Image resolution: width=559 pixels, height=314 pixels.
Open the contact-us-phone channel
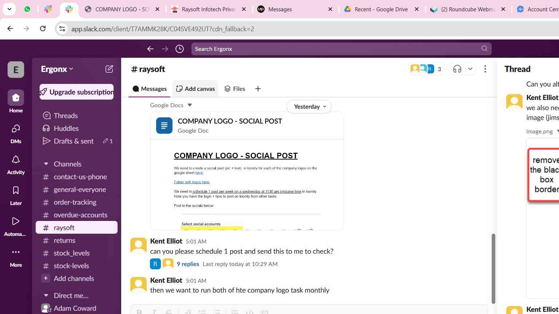[77, 177]
